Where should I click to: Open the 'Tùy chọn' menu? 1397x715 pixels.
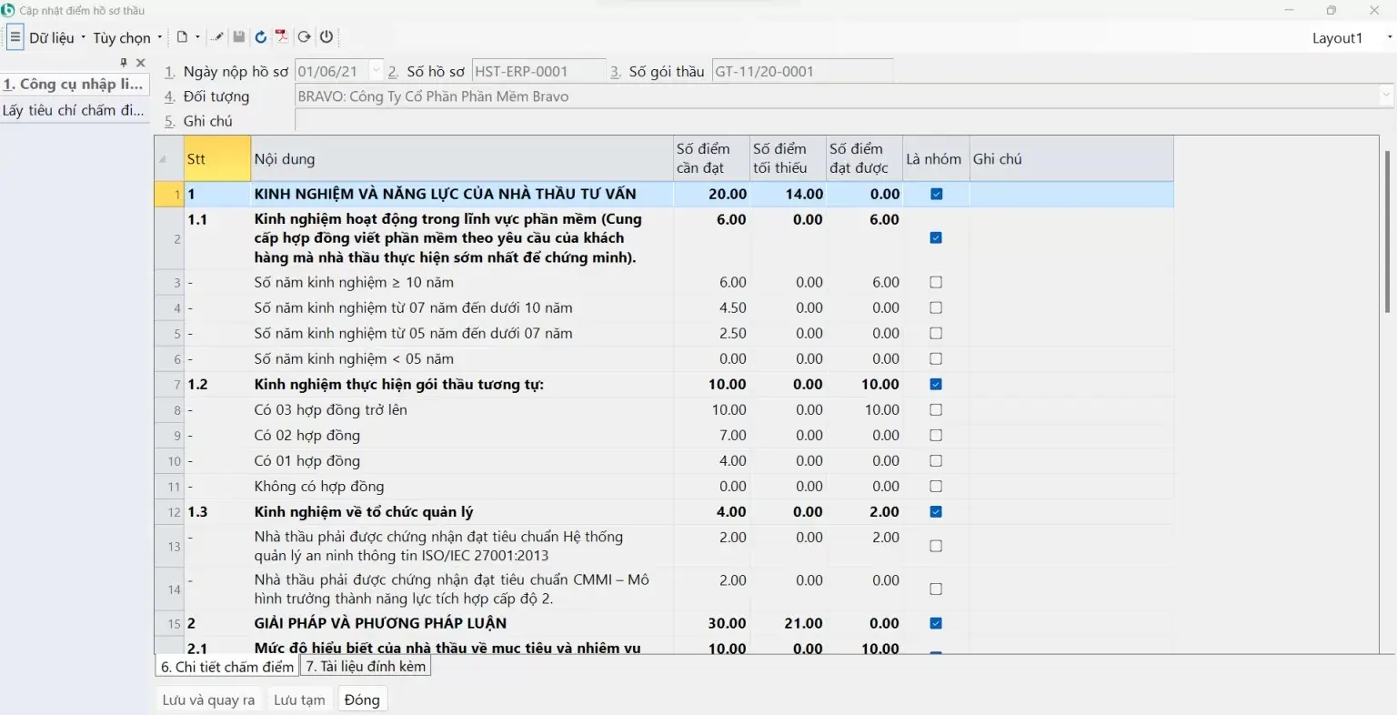(127, 37)
